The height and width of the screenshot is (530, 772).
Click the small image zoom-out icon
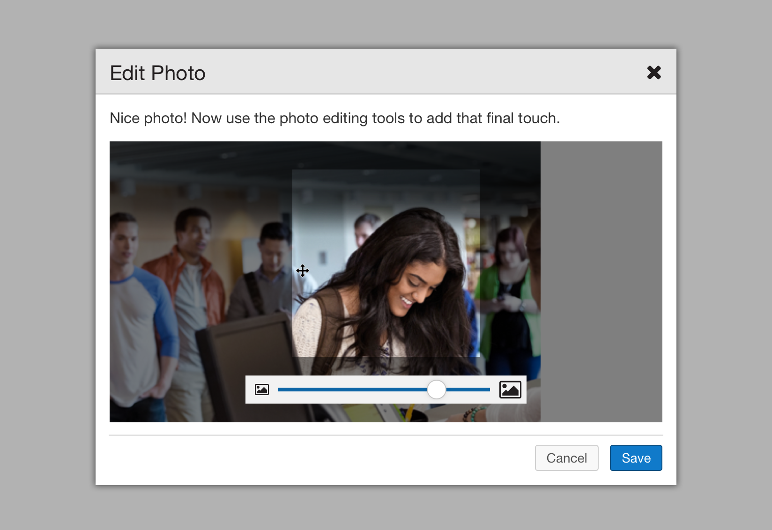point(262,390)
